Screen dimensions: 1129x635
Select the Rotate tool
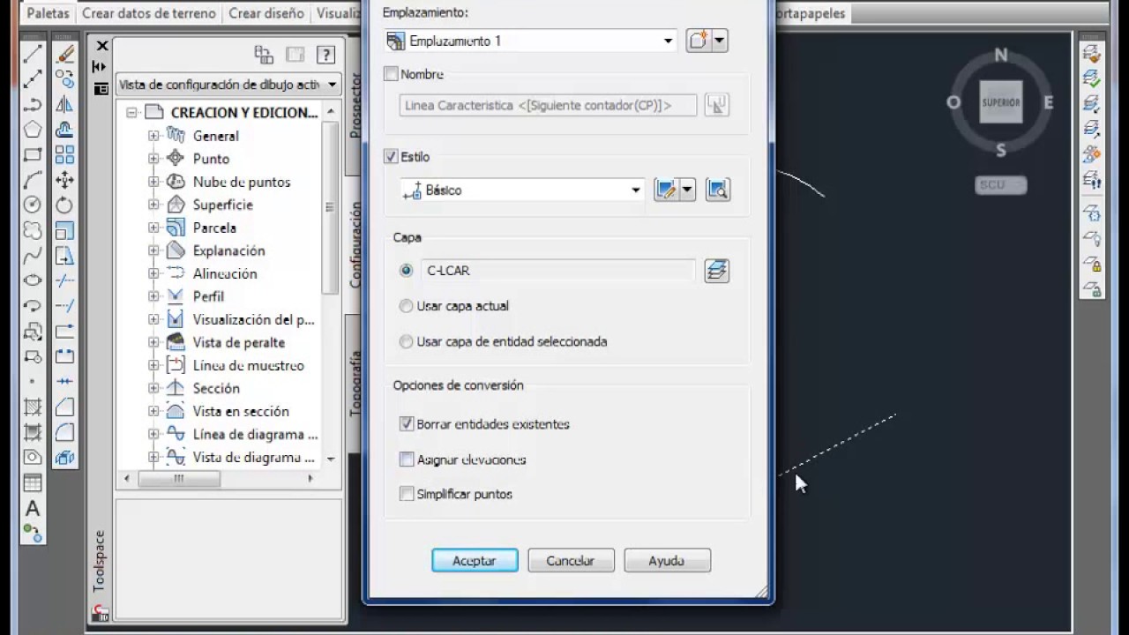tap(64, 205)
